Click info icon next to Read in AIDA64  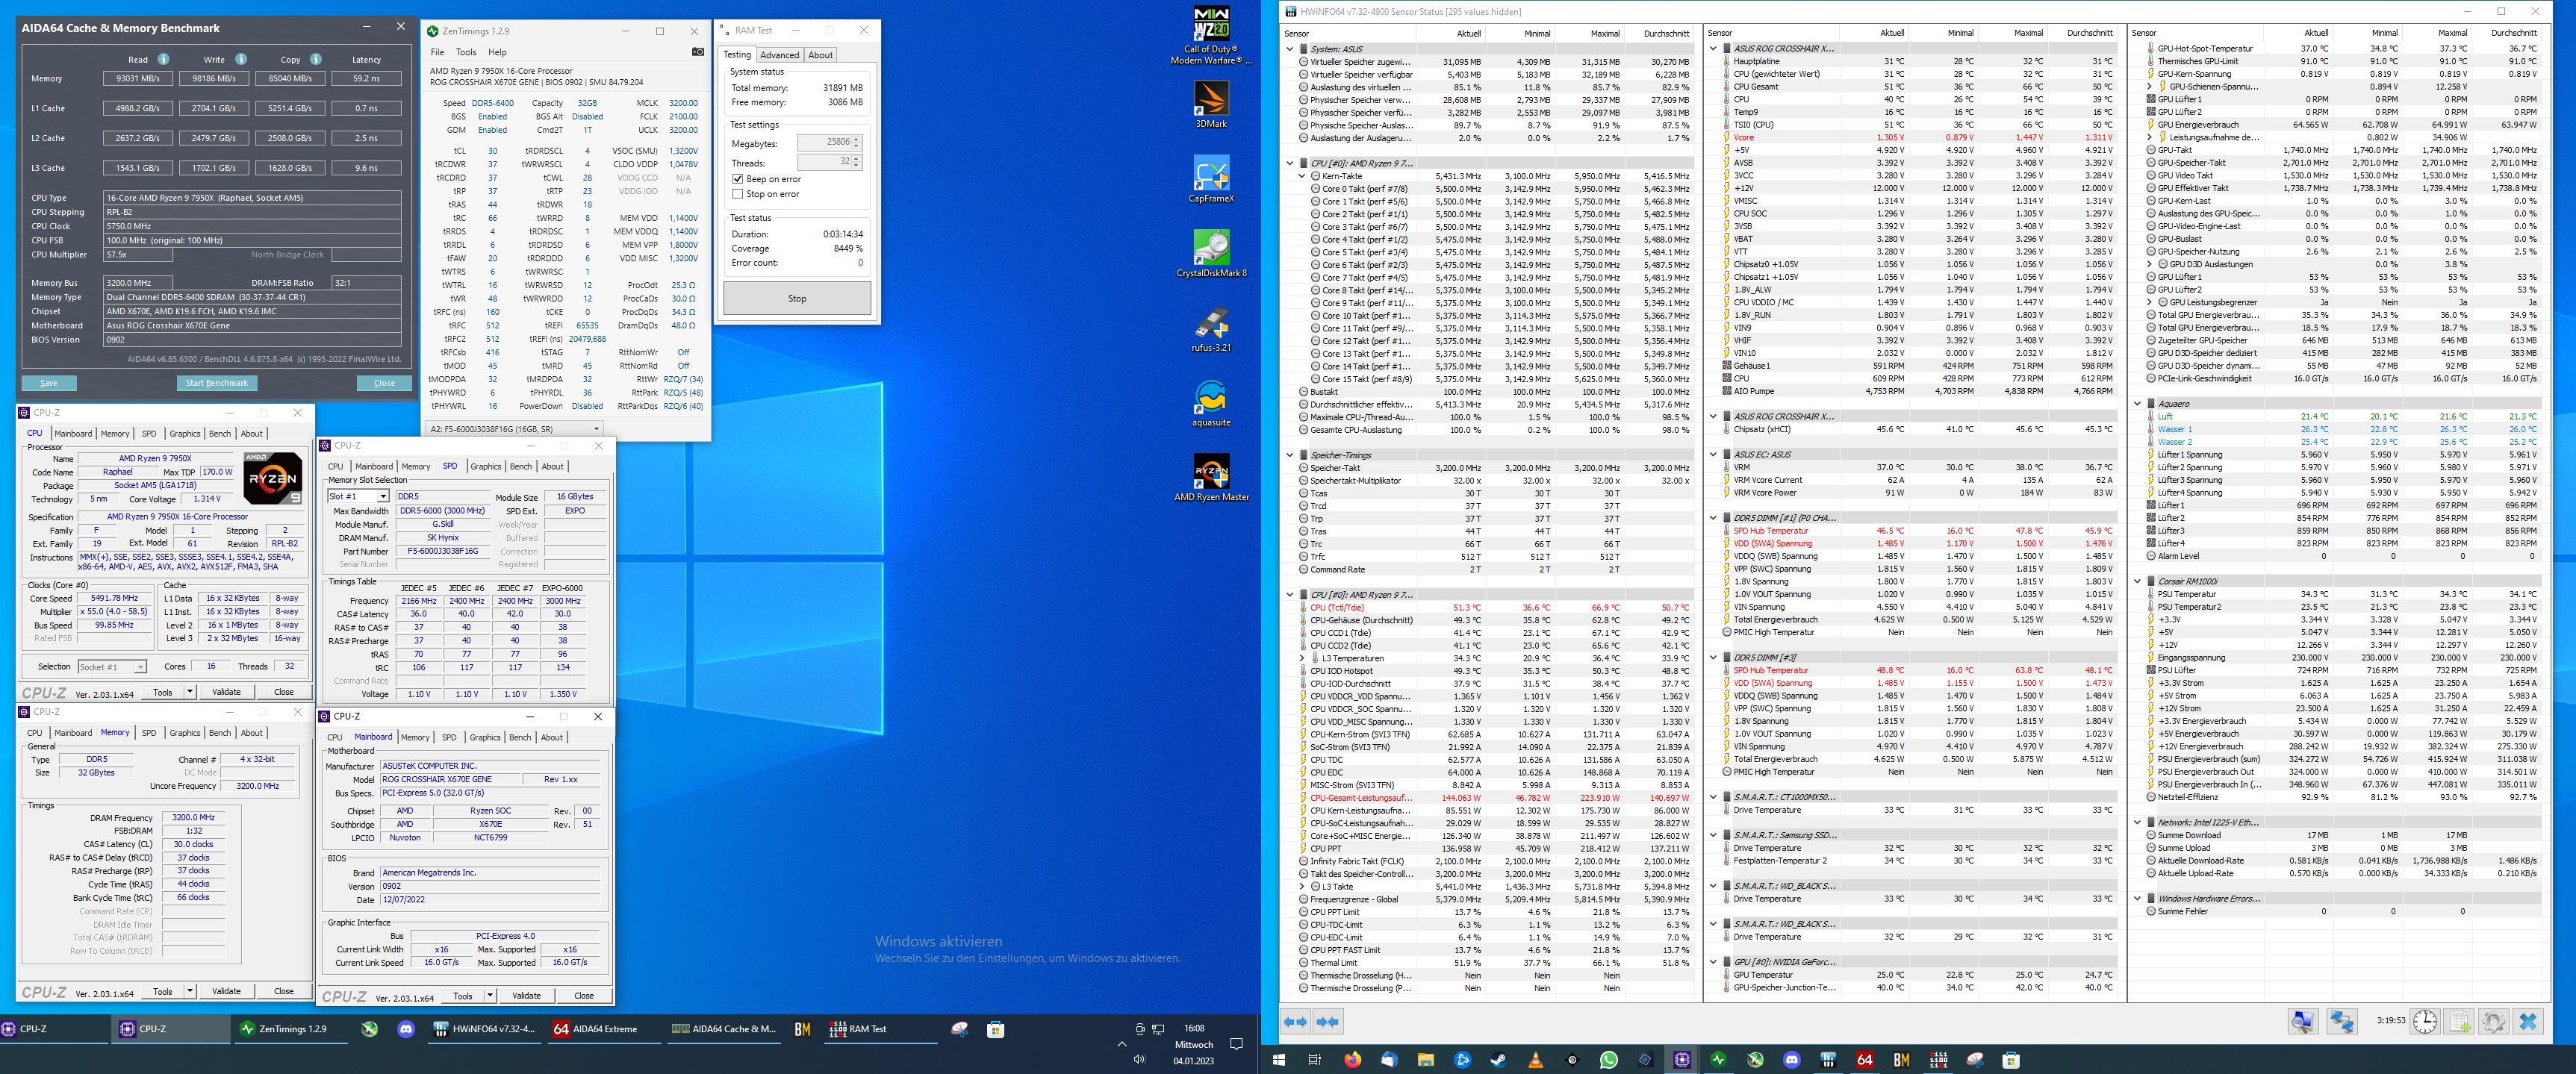tap(163, 59)
